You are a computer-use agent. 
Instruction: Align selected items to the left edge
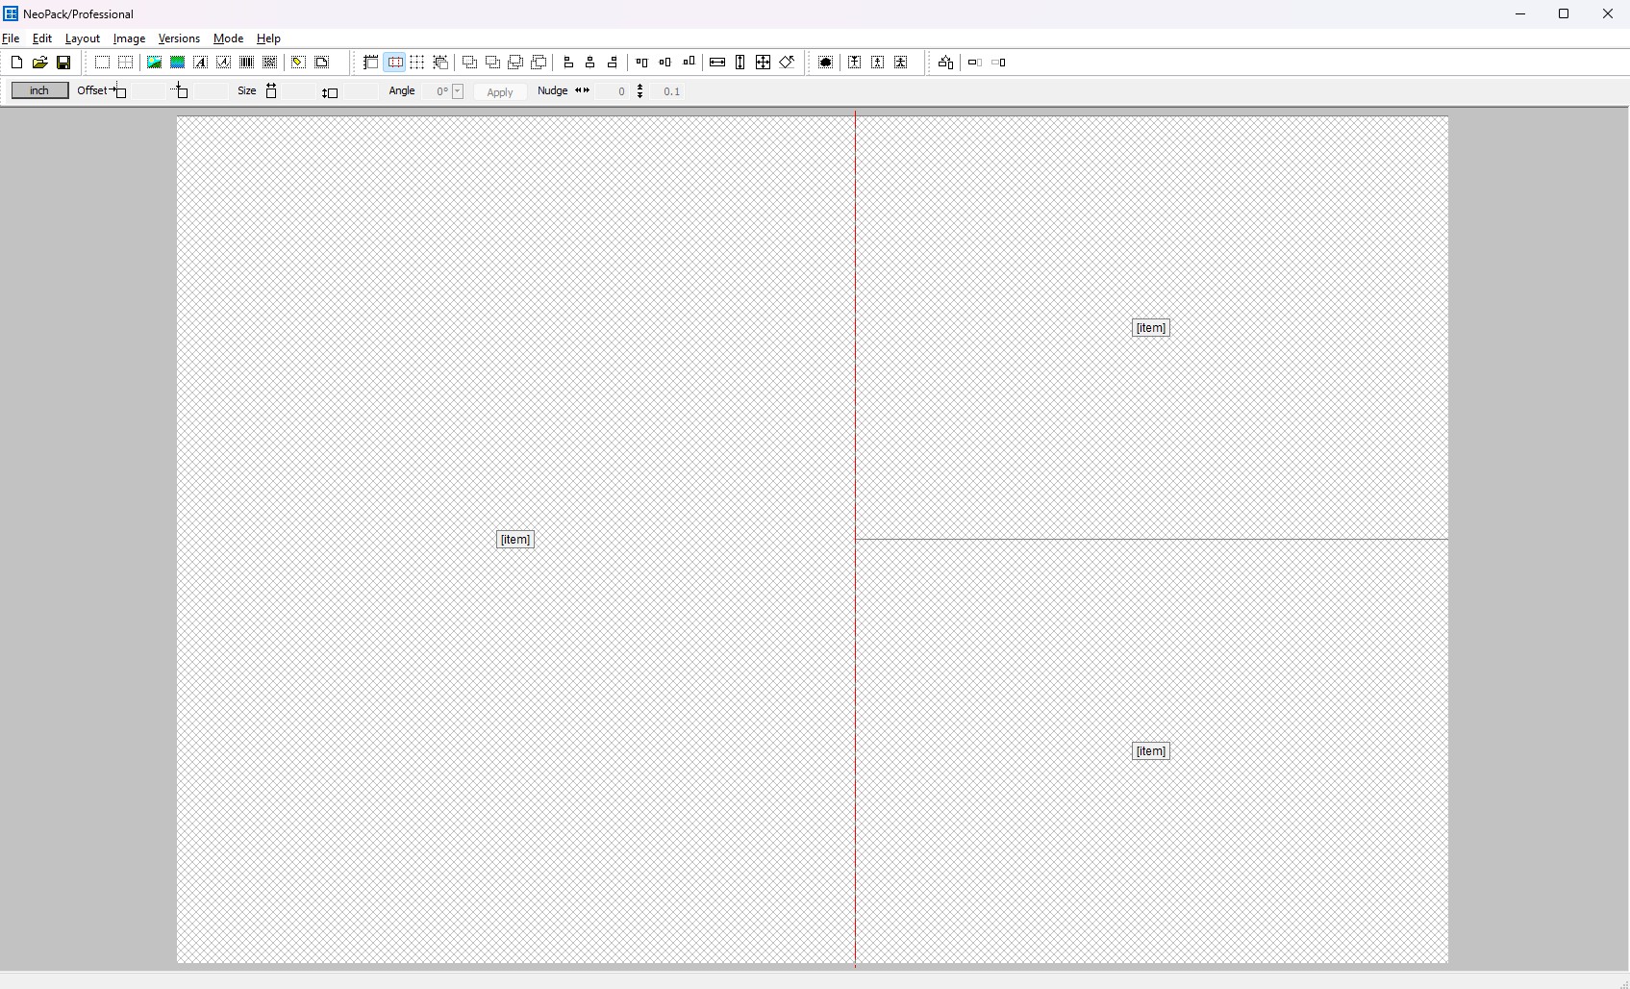click(567, 63)
